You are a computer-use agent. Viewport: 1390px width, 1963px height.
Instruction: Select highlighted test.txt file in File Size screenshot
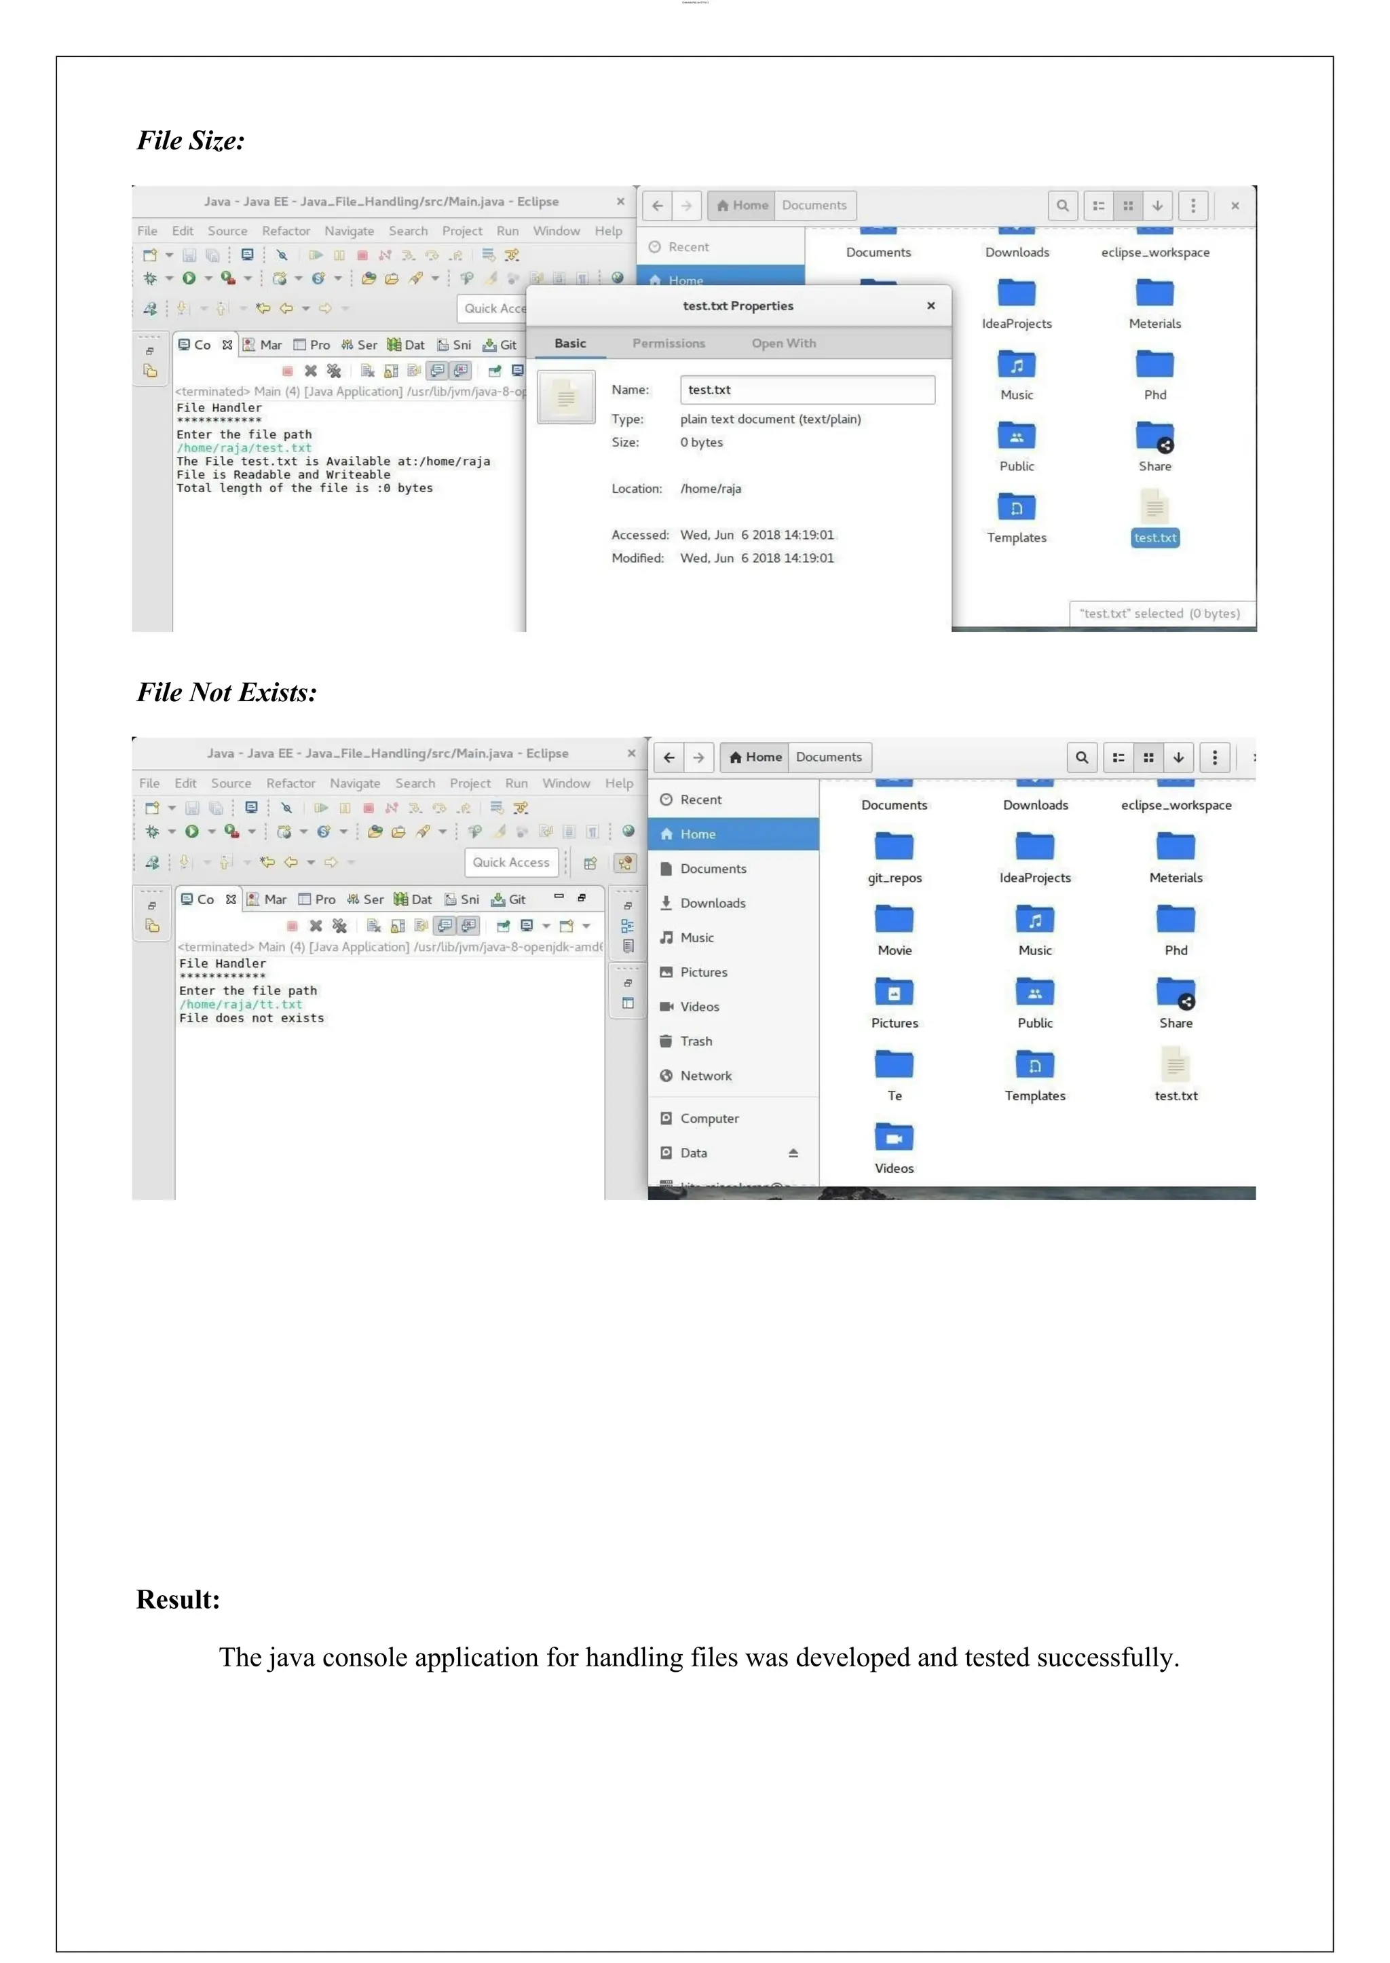[x=1154, y=517]
